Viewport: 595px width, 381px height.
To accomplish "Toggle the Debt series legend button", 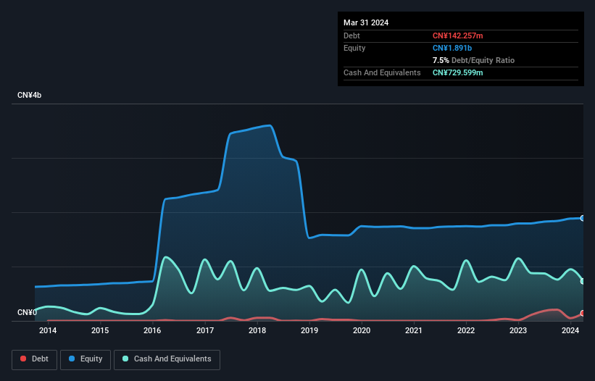I will click(x=35, y=359).
